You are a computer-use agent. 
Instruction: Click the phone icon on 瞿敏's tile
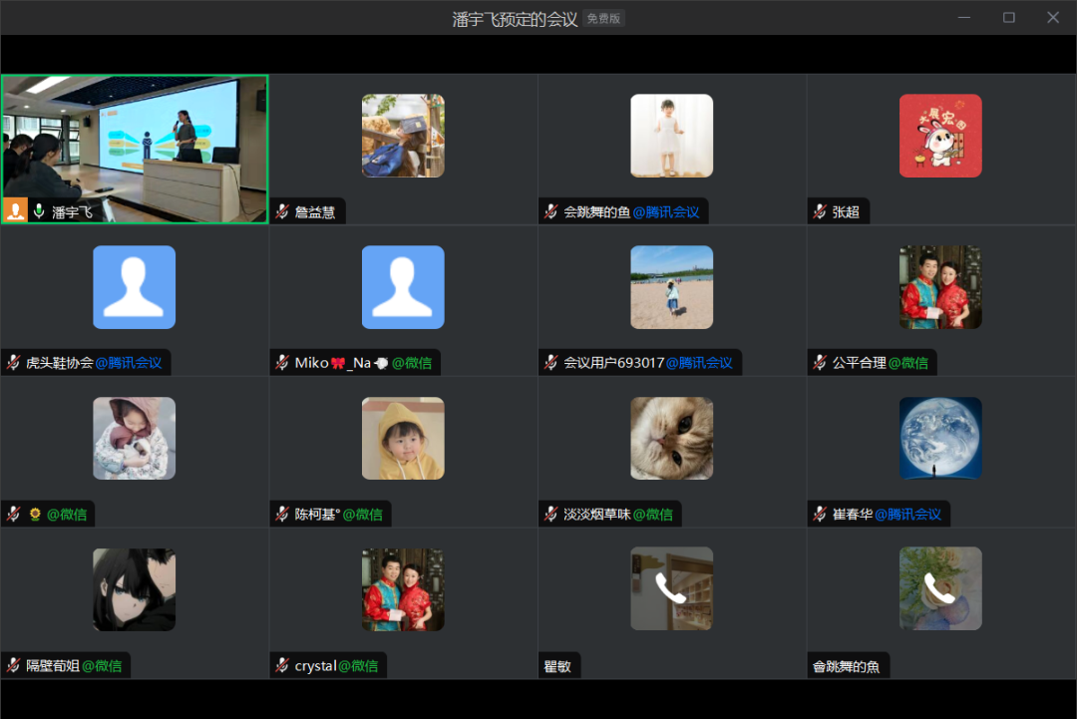[x=670, y=588]
